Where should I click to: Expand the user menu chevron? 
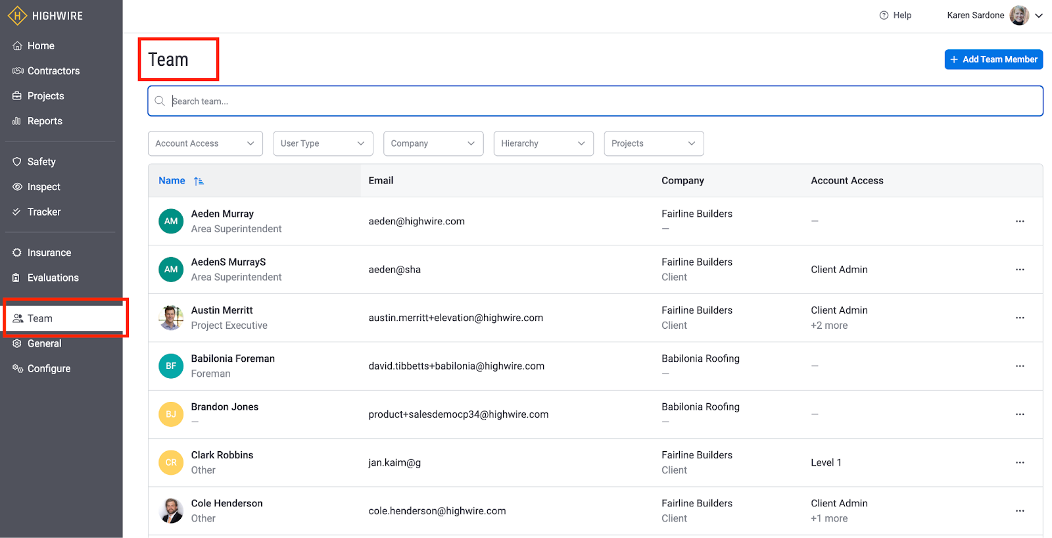pyautogui.click(x=1039, y=16)
